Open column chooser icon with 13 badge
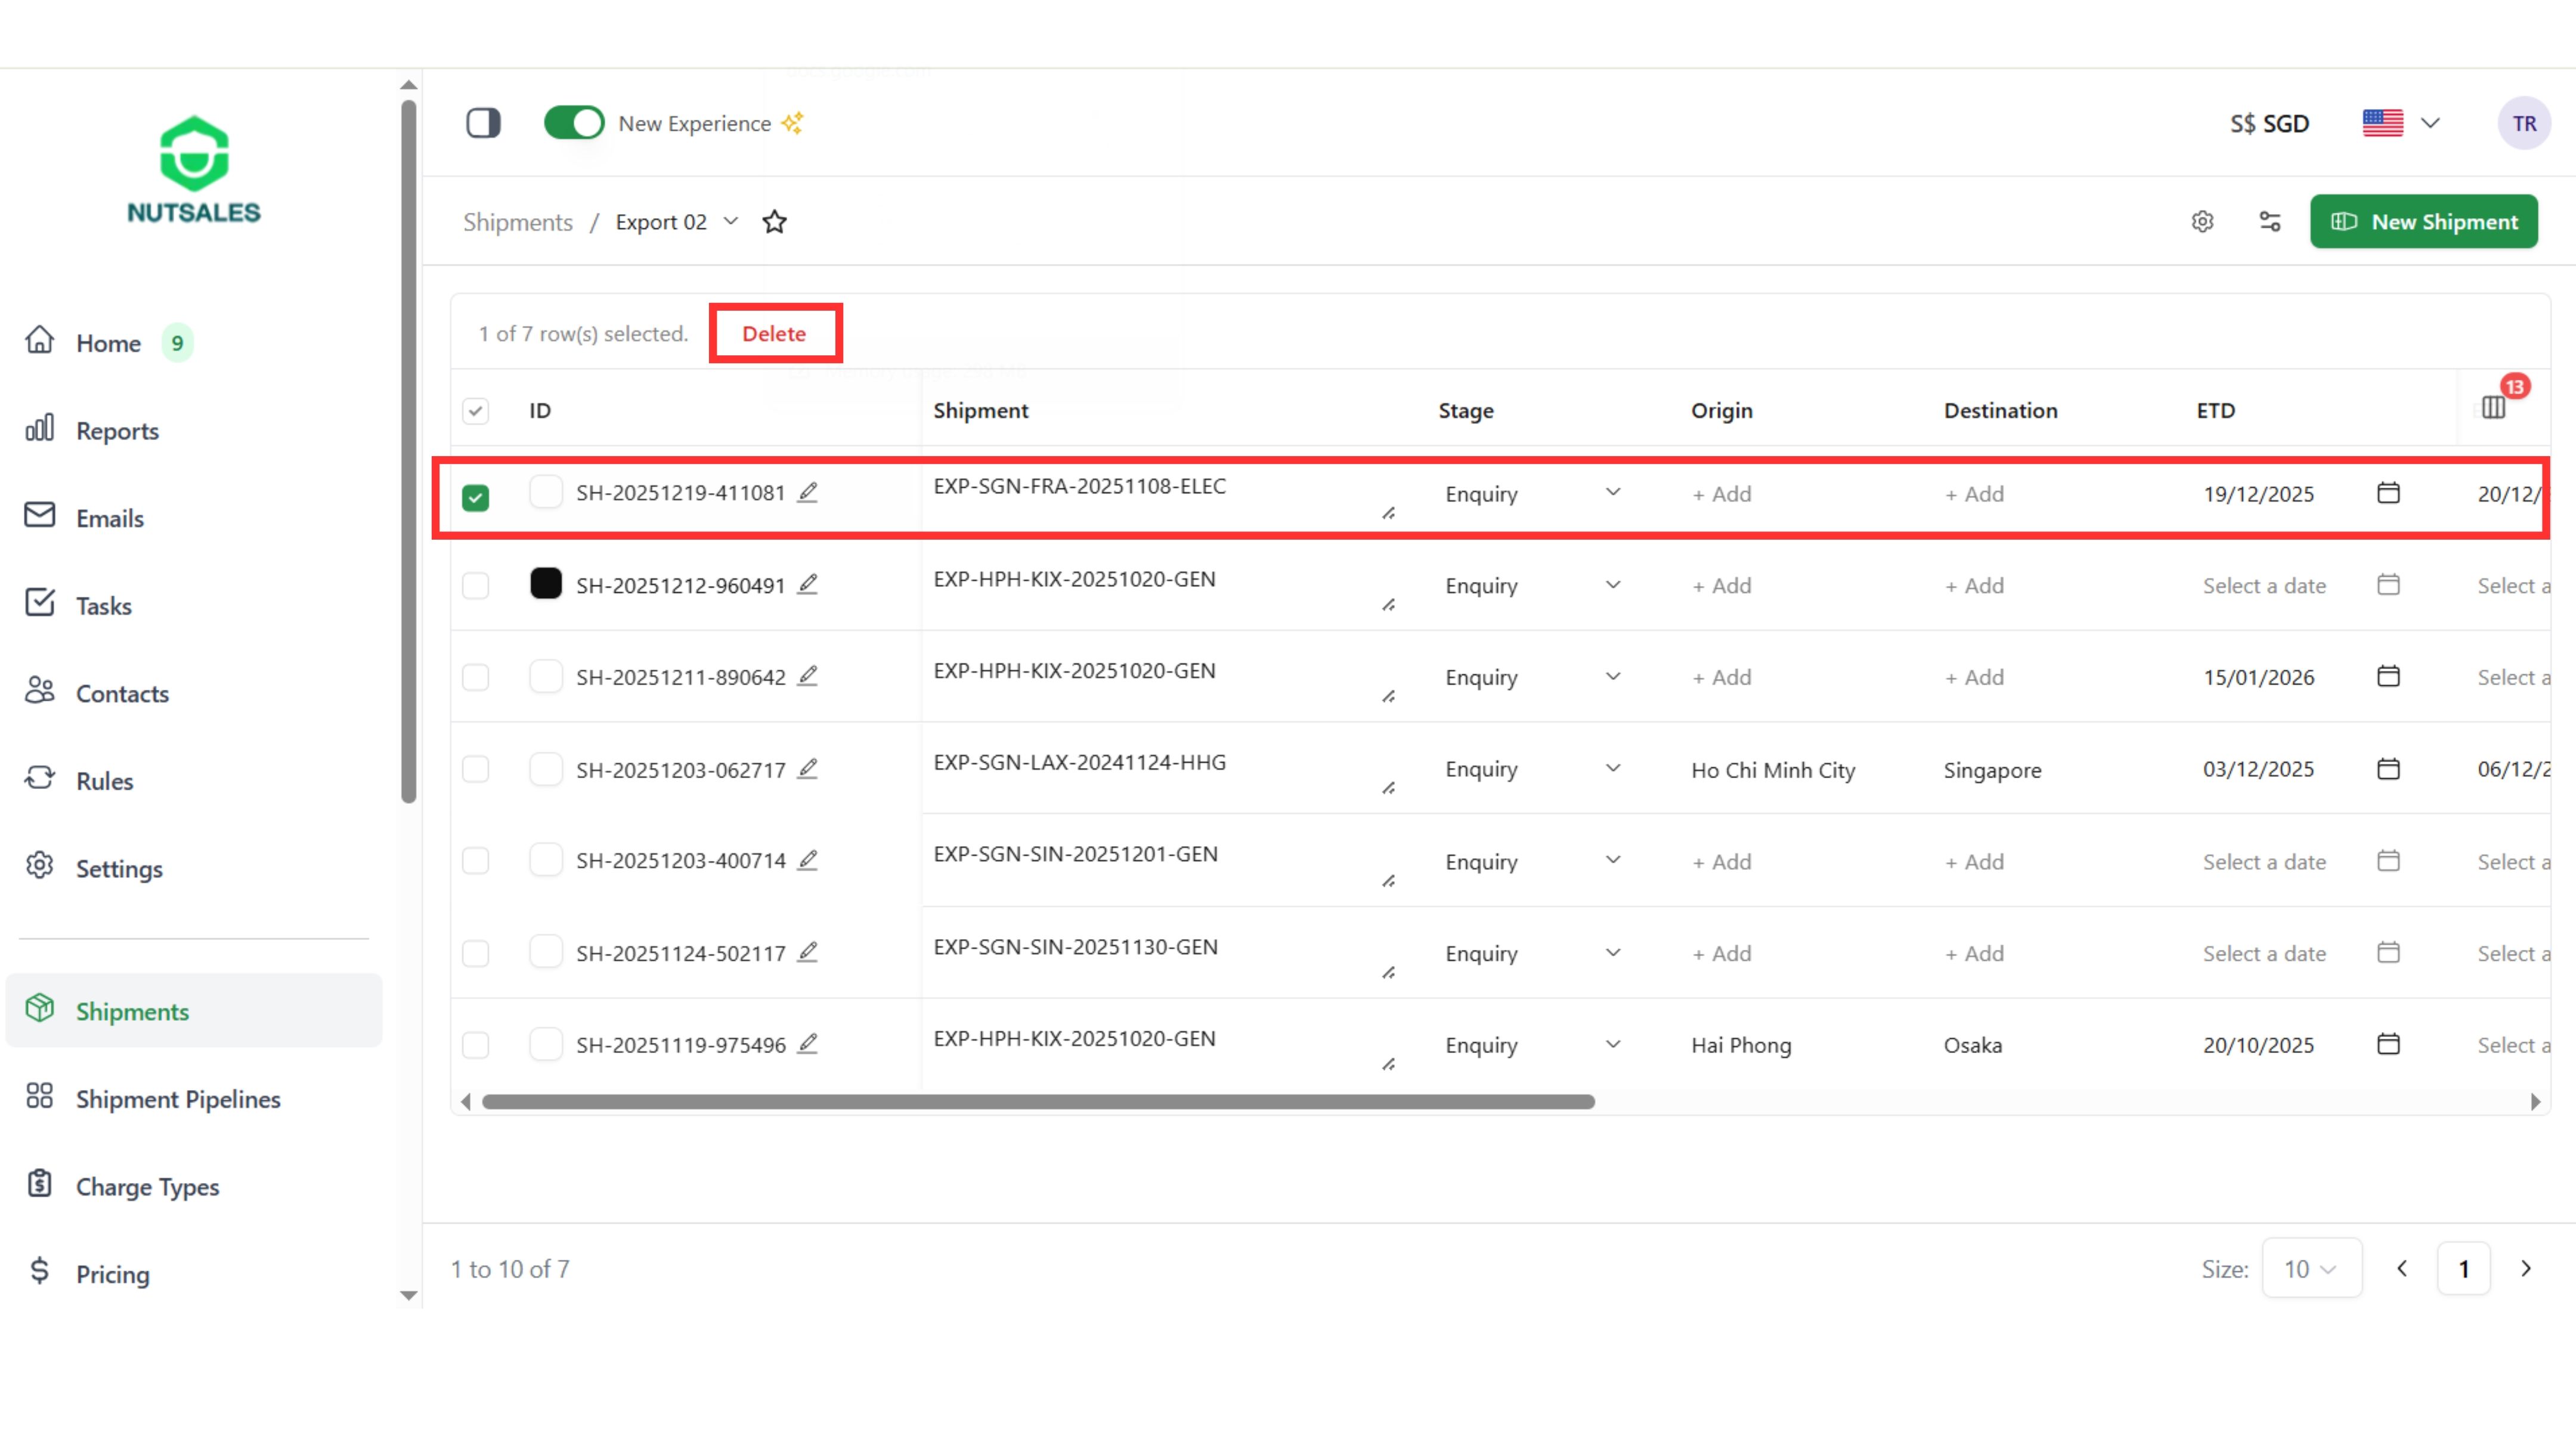 (2493, 407)
